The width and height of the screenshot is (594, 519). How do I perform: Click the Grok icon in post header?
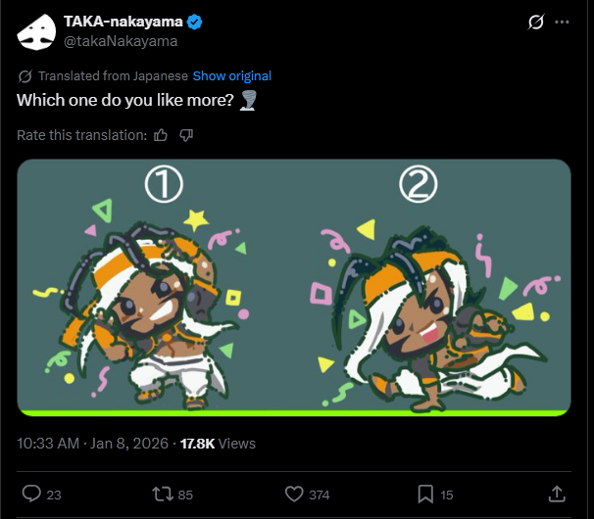click(535, 22)
